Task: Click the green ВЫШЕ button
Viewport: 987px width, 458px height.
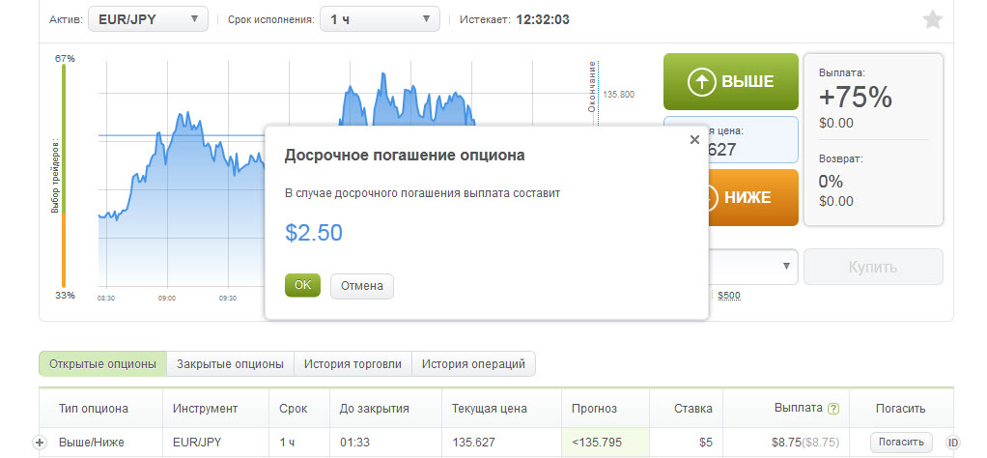Action: pyautogui.click(x=731, y=81)
